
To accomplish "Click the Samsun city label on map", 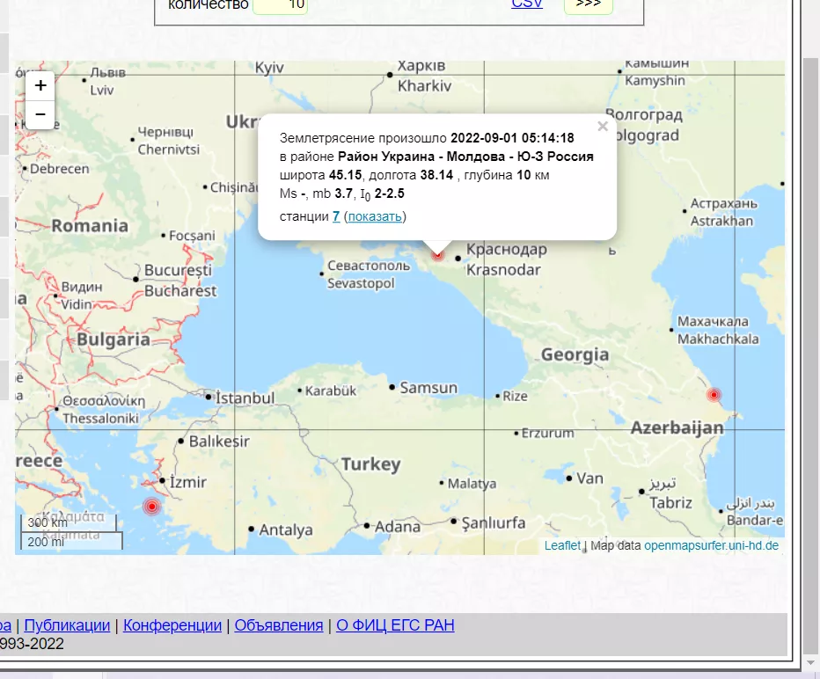I will point(428,388).
